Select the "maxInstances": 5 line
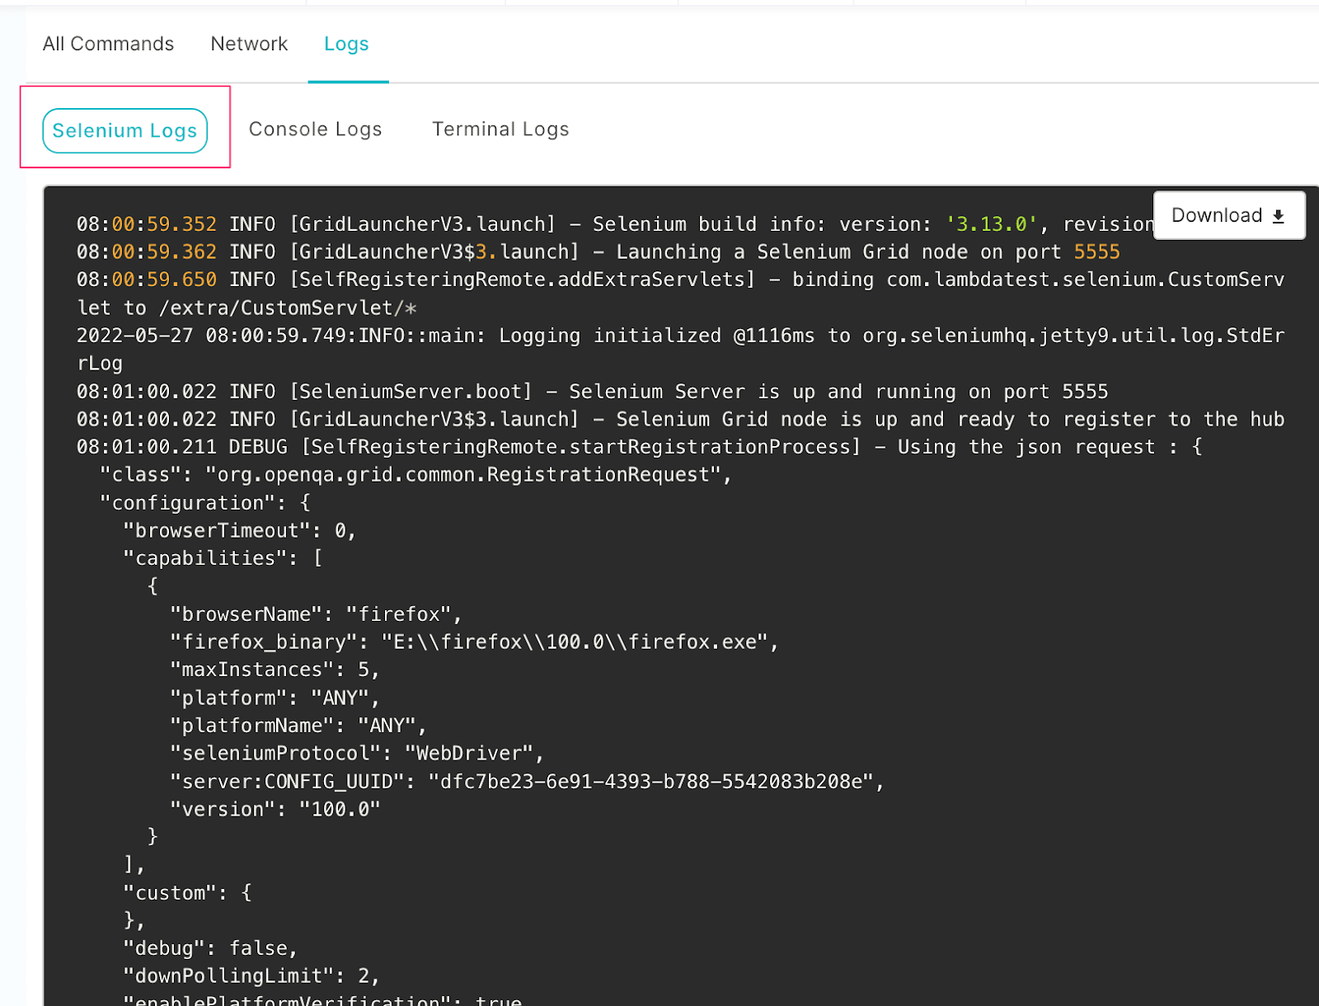The height and width of the screenshot is (1006, 1319). pyautogui.click(x=275, y=670)
